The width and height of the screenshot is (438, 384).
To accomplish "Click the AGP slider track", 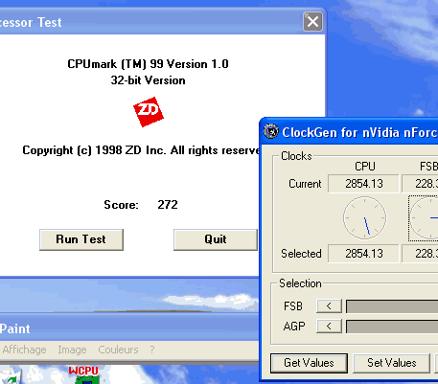I will click(392, 327).
